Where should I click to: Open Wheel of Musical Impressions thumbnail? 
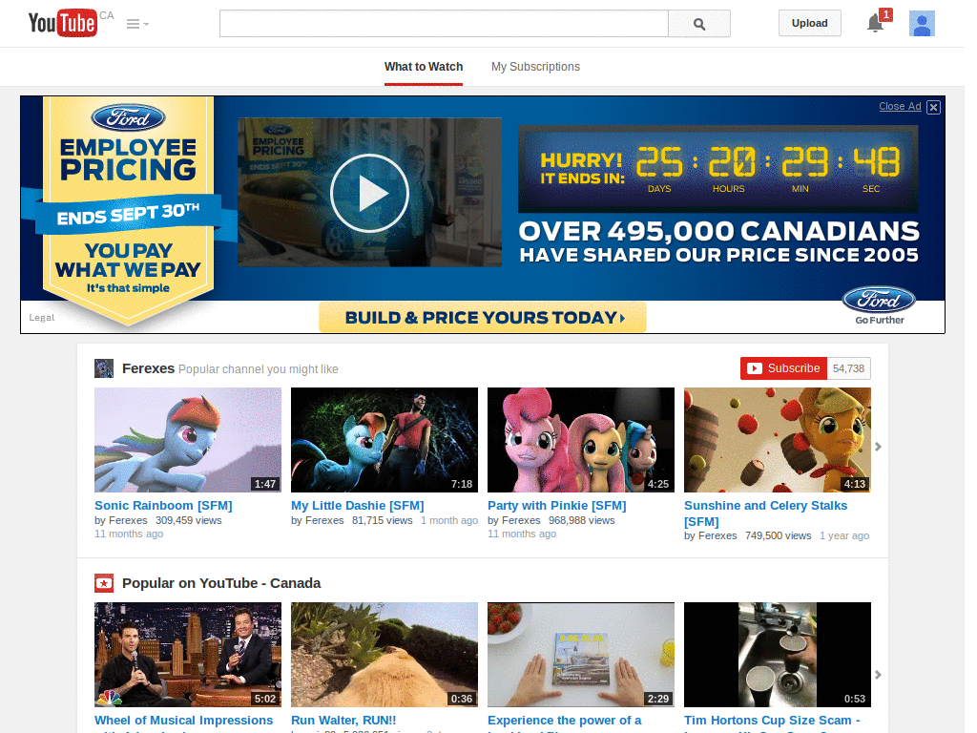coord(188,655)
